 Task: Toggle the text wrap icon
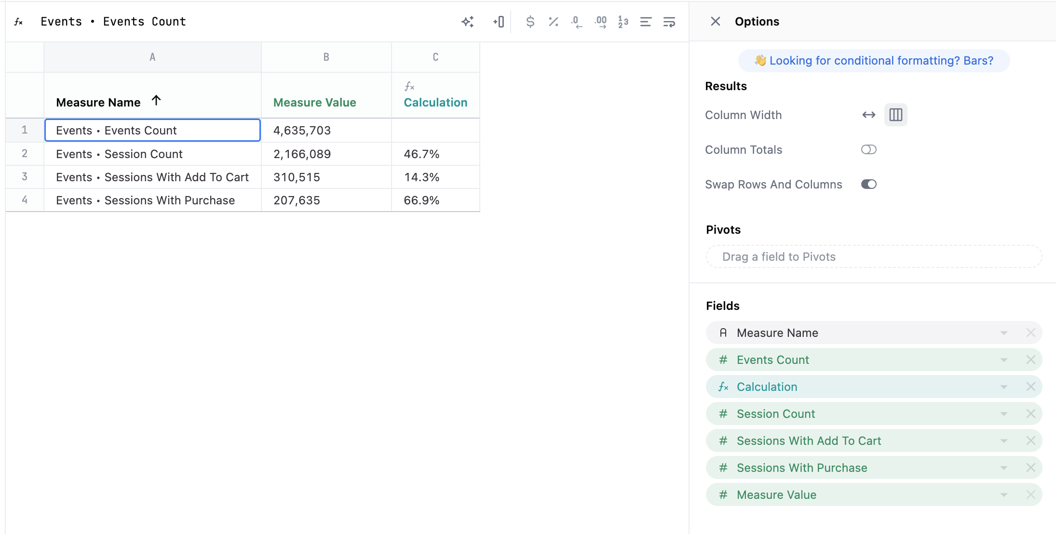click(669, 22)
